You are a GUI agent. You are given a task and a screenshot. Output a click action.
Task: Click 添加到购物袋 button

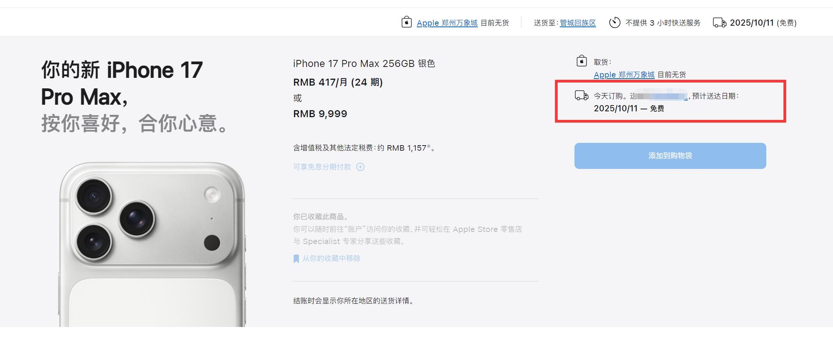[x=670, y=156]
